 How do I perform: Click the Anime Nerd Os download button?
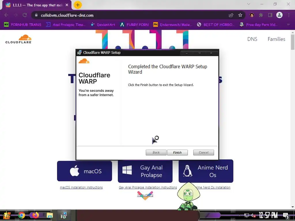206,171
